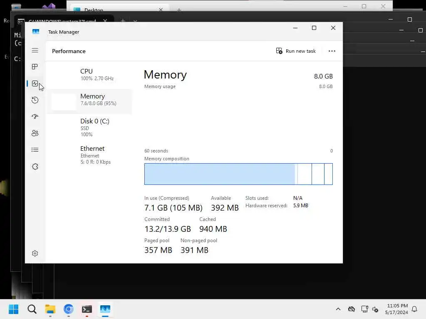This screenshot has width=426, height=319.
Task: Open the clock showing 11:05 PM
Action: tap(396, 309)
